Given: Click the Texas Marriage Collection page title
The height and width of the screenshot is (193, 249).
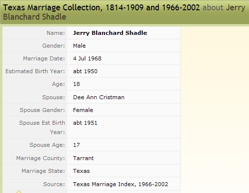Looking at the screenshot, I should coord(101,7).
